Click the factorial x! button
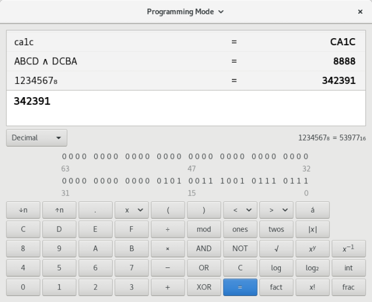 (x=312, y=287)
